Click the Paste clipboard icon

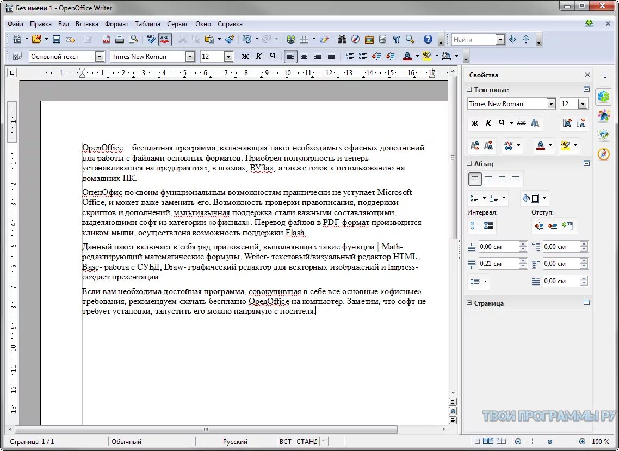pyautogui.click(x=209, y=39)
